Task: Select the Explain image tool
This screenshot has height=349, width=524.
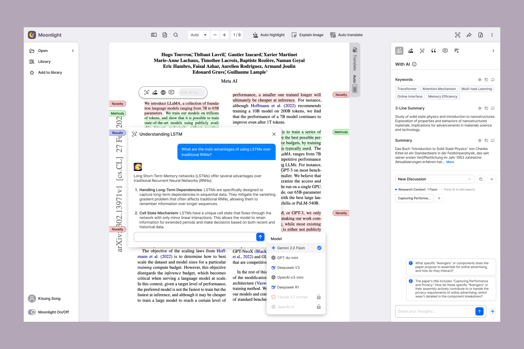Action: pos(307,35)
